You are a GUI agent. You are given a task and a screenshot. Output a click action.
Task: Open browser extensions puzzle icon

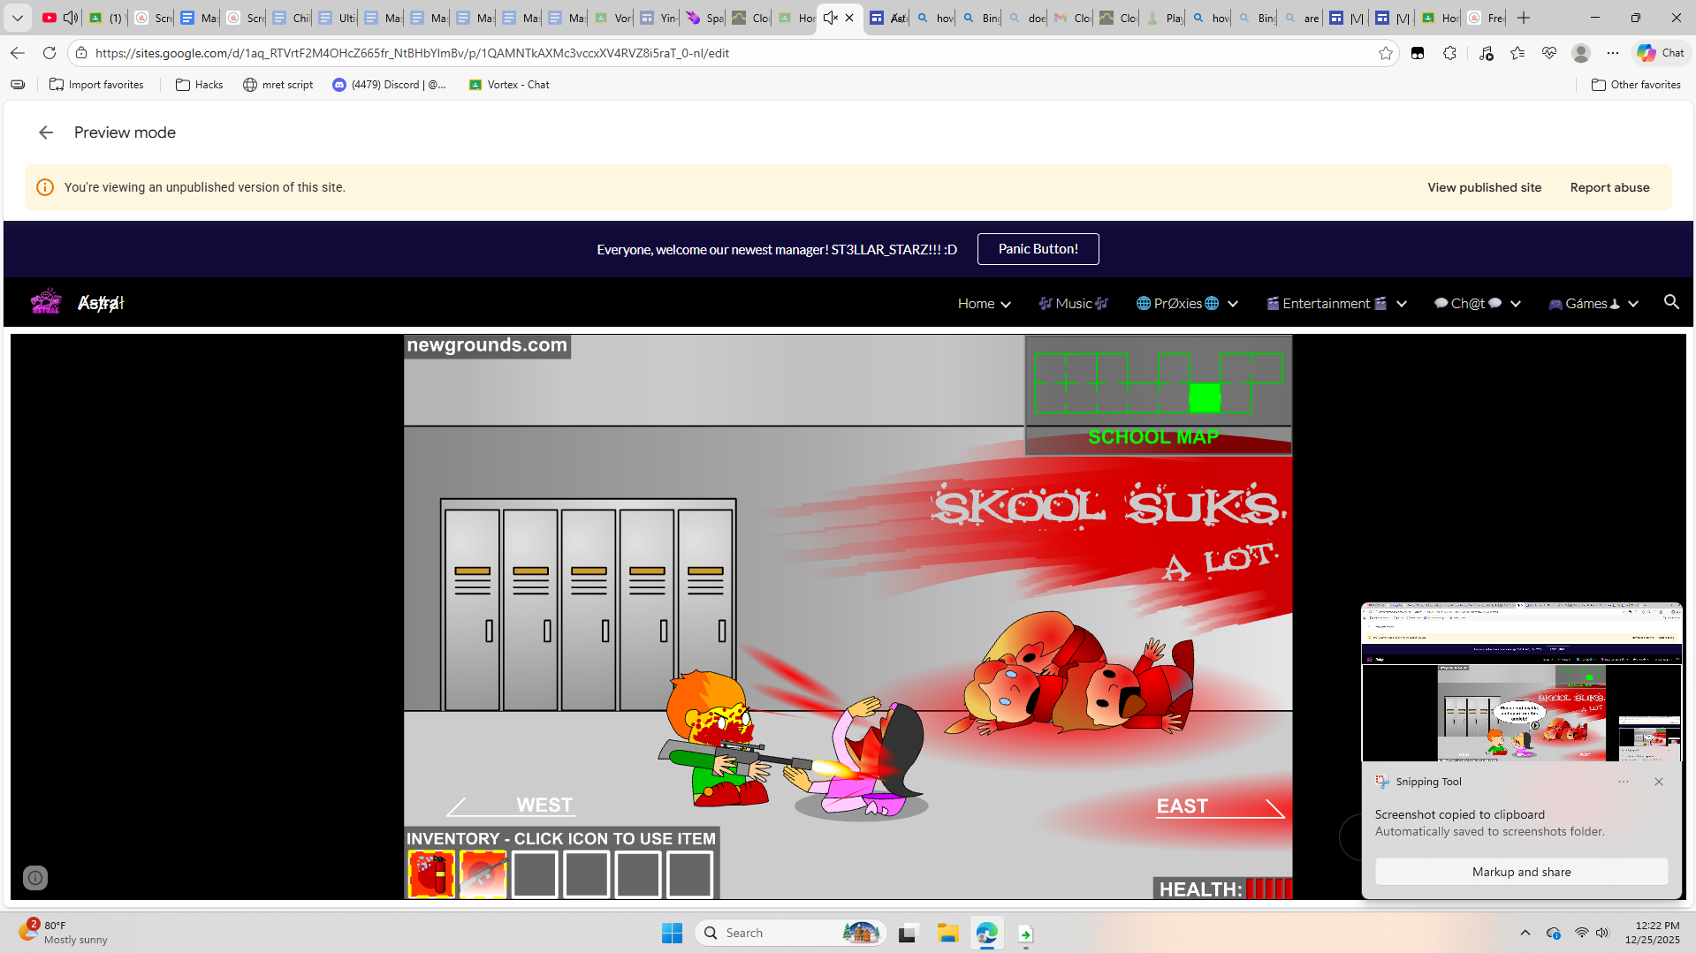pos(1449,53)
